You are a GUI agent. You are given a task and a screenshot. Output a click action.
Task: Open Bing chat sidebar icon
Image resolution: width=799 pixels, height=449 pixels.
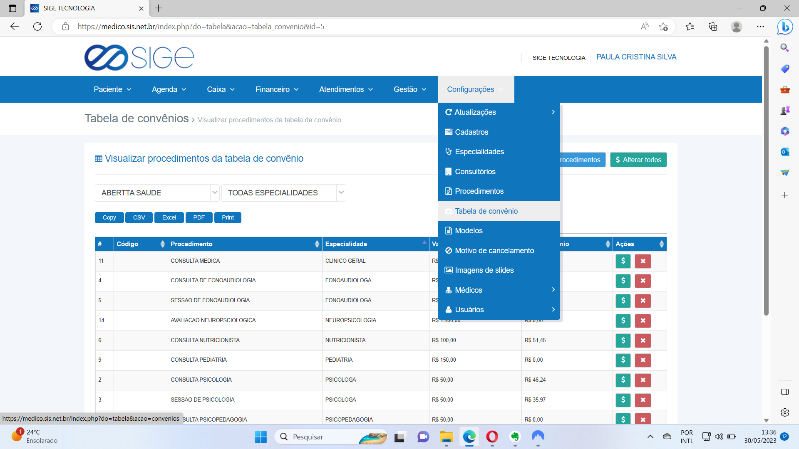(785, 27)
